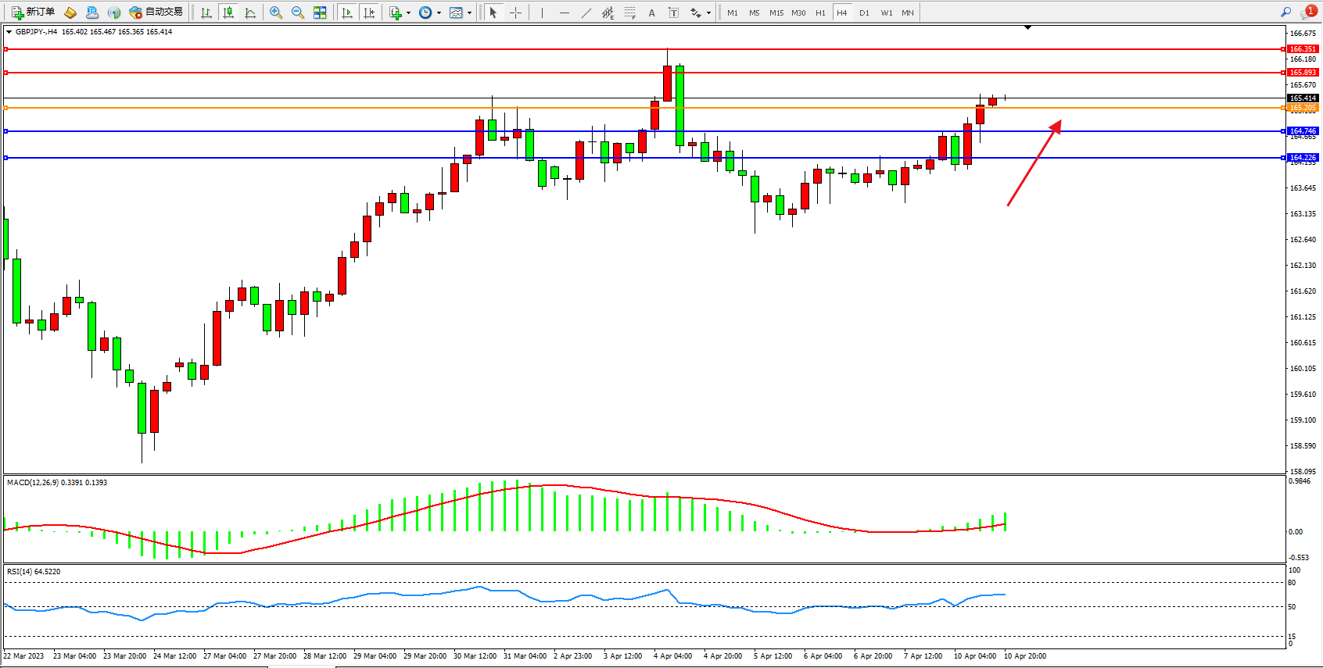1323x668 pixels.
Task: Pick the trendline drawing tool
Action: 586,13
